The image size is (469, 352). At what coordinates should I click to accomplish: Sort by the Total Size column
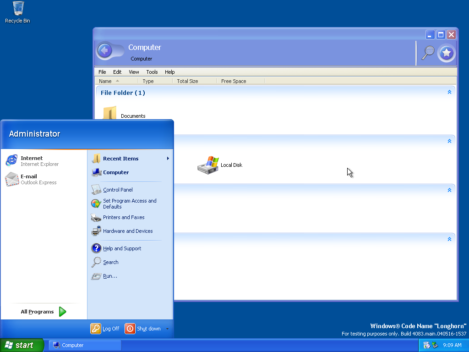[187, 81]
